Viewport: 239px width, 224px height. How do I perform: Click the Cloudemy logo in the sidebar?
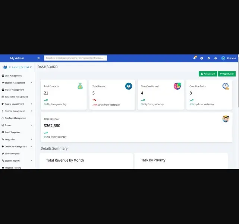point(18,67)
